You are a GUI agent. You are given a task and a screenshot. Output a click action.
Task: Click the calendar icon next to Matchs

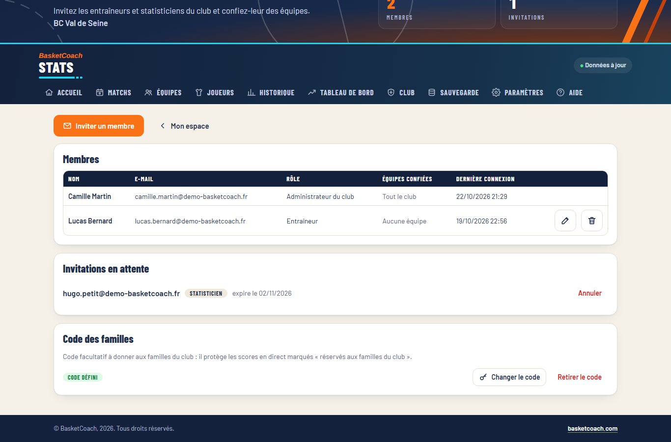(x=99, y=92)
